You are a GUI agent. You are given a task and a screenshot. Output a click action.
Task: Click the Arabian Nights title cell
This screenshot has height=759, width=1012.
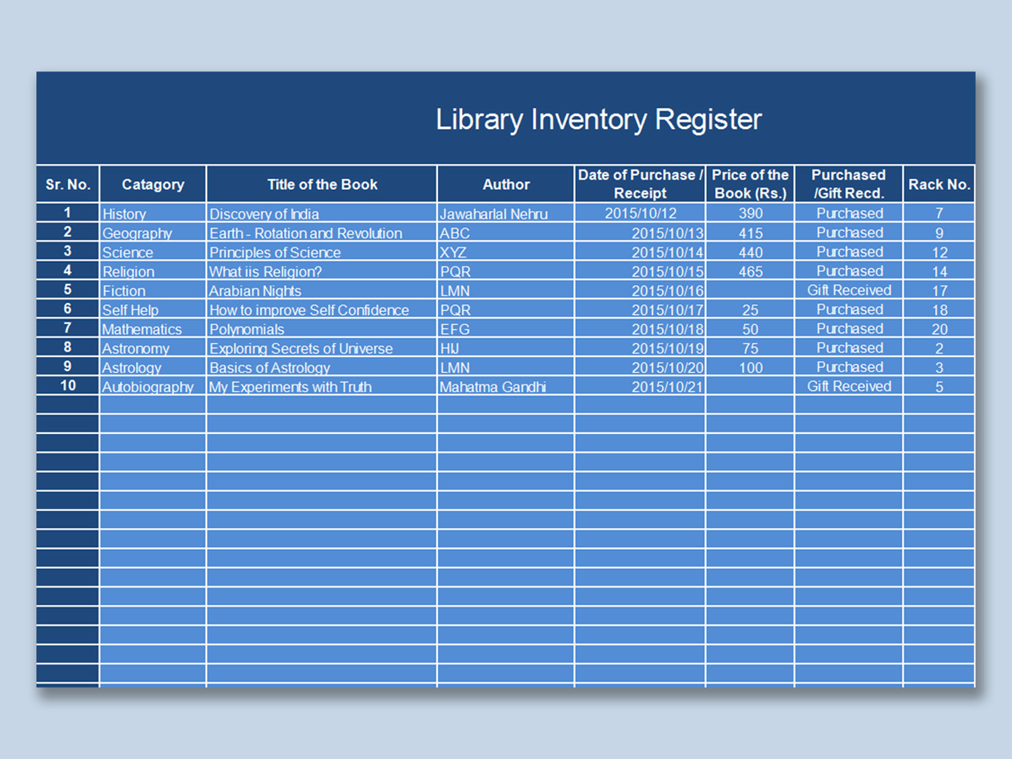pos(322,290)
